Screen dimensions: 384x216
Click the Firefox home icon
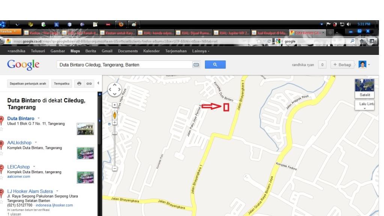362,41
